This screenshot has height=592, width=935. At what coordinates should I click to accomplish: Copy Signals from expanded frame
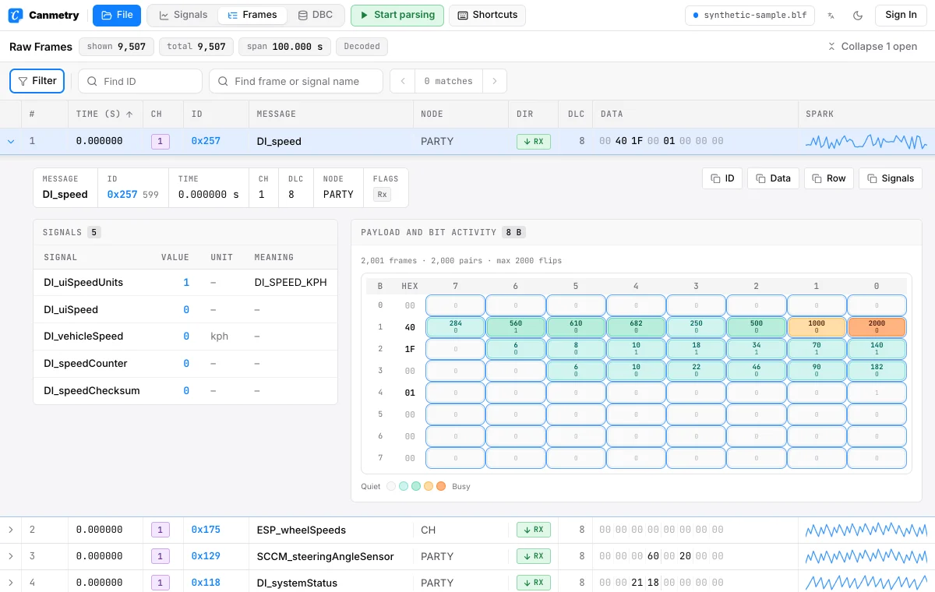click(891, 178)
